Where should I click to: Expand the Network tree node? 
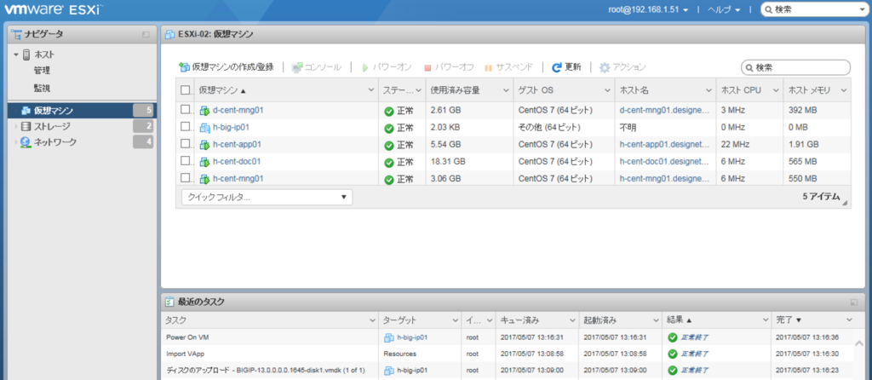(x=16, y=142)
